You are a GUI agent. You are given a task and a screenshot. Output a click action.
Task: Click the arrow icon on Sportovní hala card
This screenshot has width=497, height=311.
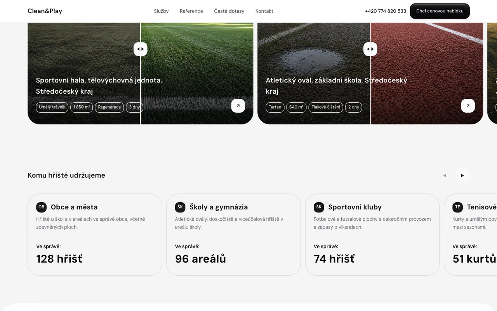238,106
